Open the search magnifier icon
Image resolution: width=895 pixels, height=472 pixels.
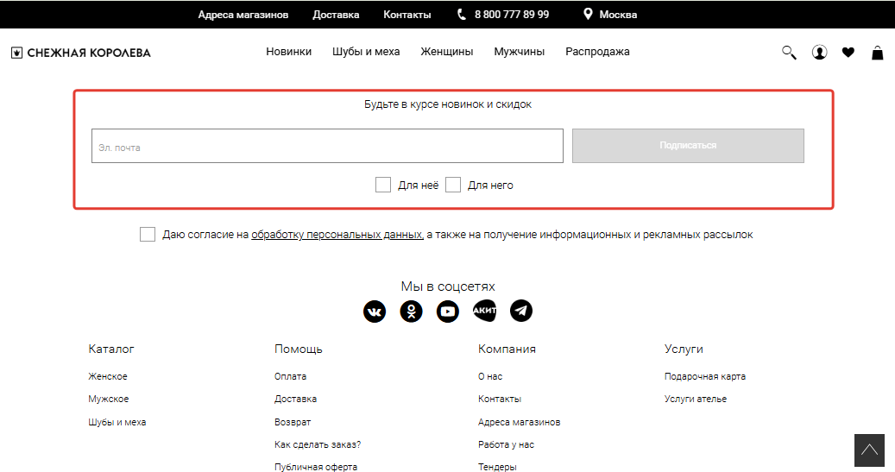[789, 53]
